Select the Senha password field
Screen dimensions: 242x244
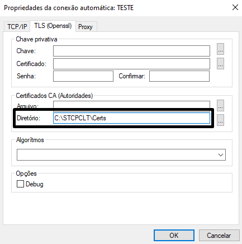point(83,76)
